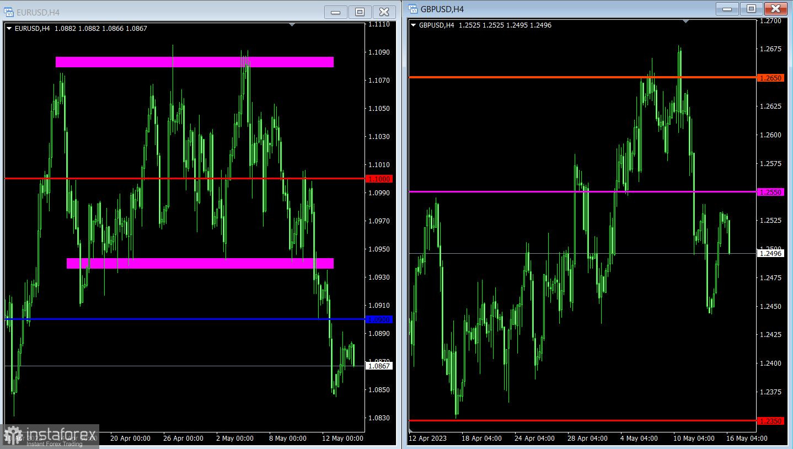Click the GBPUSD OHLC values 1.2525 header

coord(505,25)
